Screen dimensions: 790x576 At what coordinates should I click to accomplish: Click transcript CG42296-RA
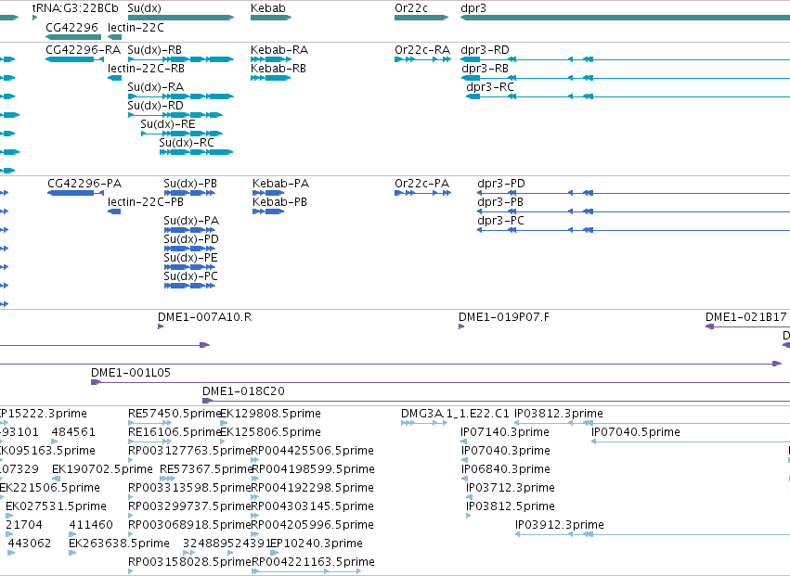[84, 50]
